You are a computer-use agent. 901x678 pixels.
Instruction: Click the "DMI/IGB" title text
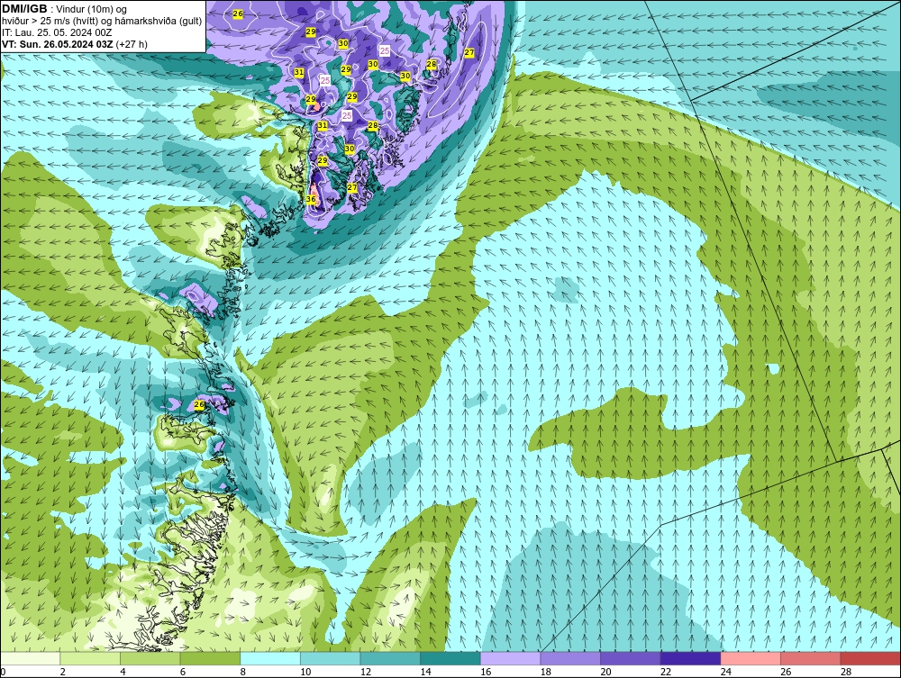click(24, 9)
